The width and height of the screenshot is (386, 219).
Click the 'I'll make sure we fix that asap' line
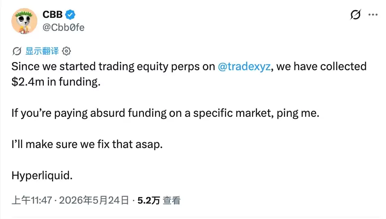point(87,144)
